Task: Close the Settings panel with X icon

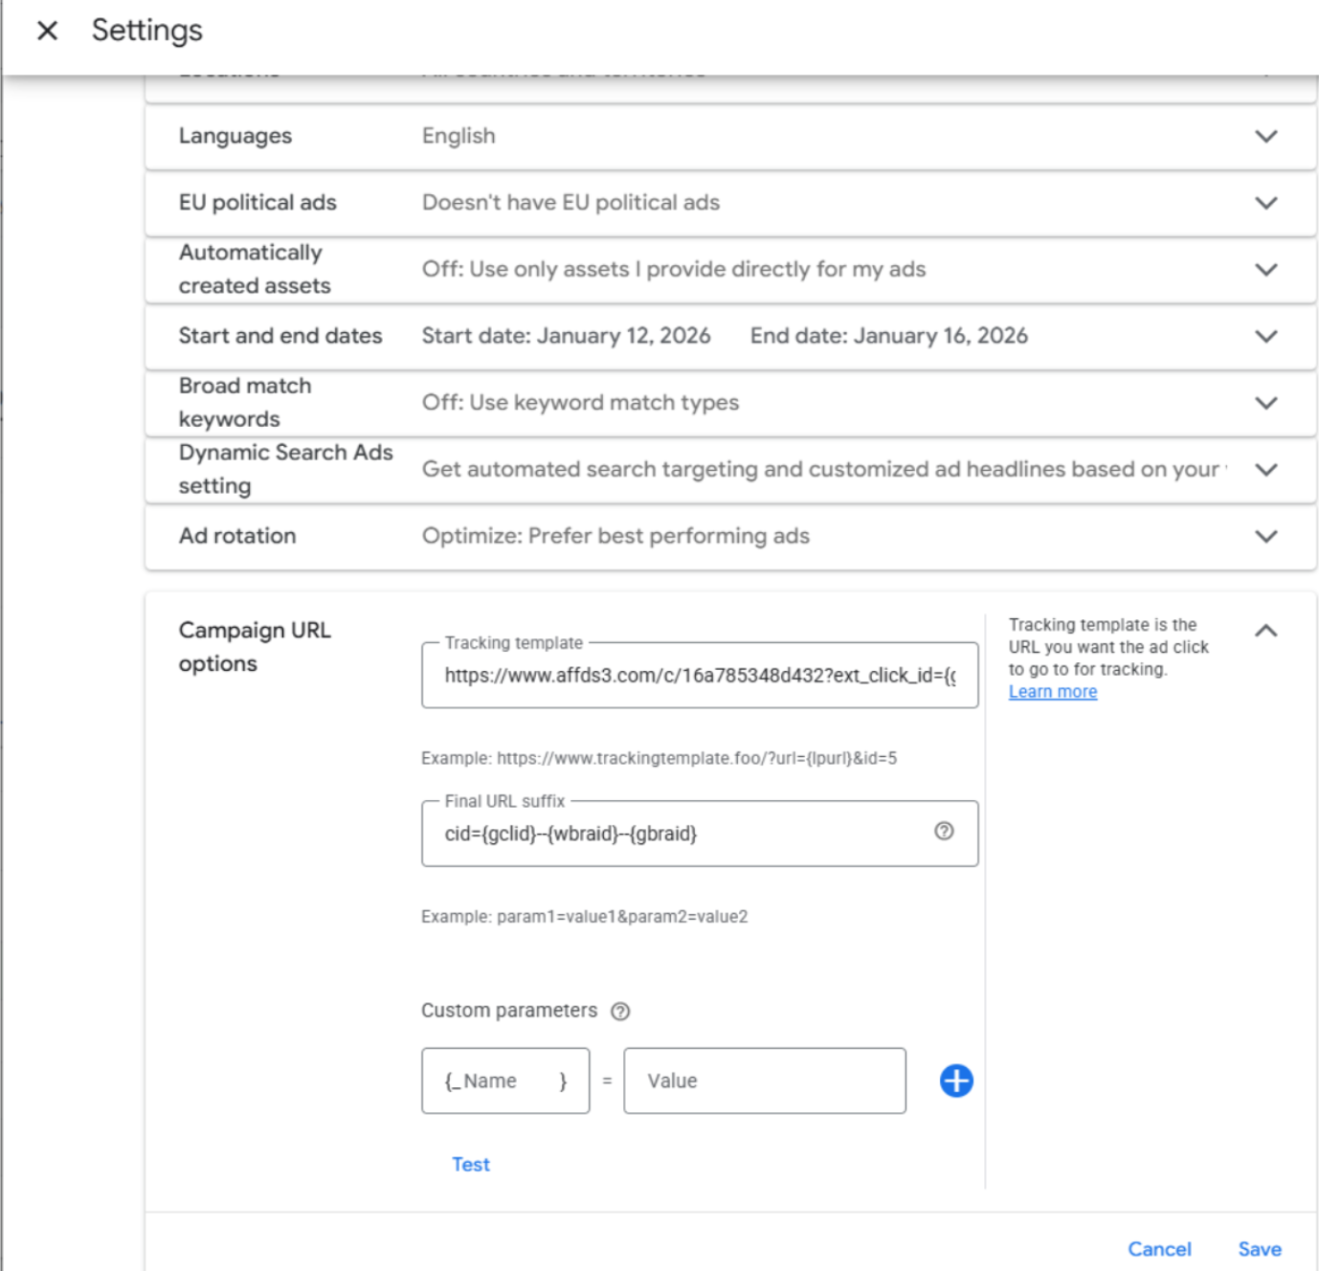Action: (x=47, y=31)
